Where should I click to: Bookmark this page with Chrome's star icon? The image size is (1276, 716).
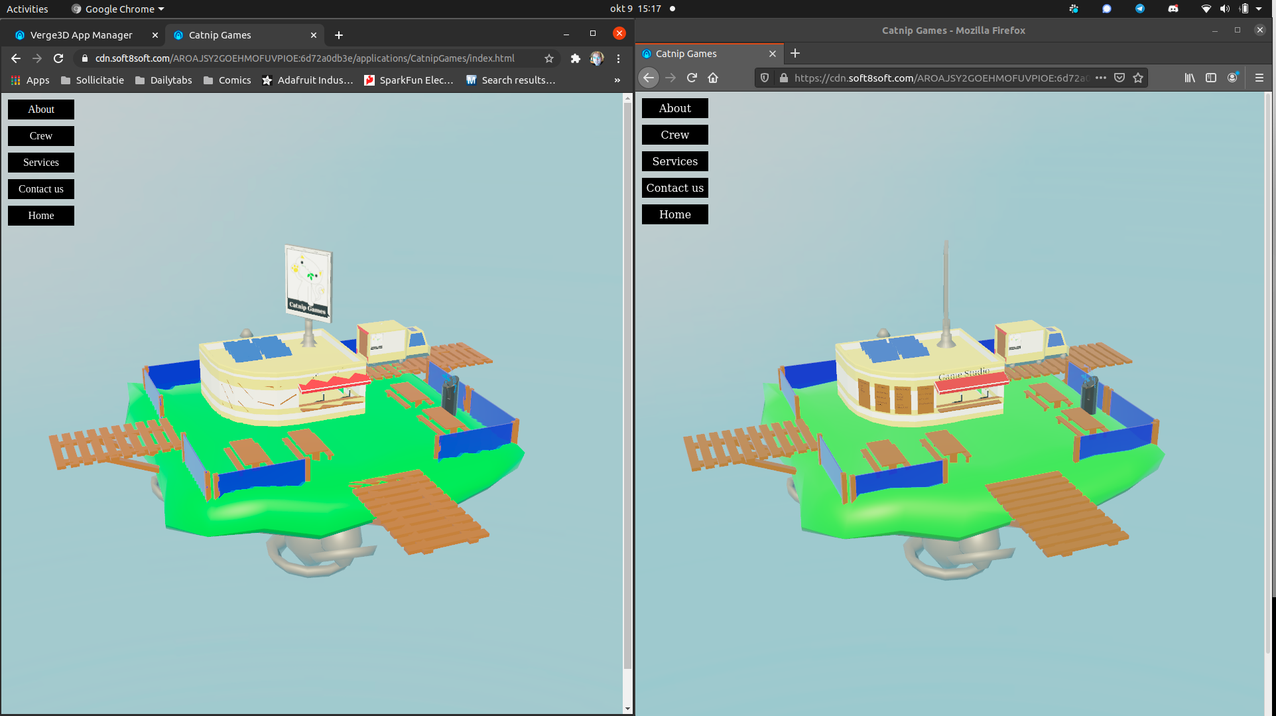click(549, 58)
